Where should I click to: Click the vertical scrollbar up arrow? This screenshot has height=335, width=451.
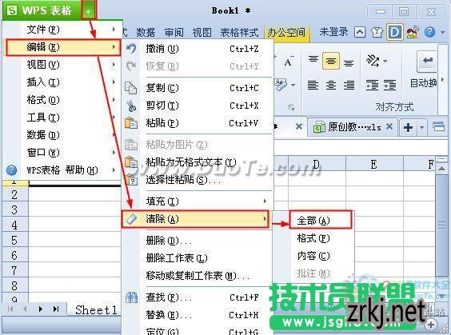point(441,169)
